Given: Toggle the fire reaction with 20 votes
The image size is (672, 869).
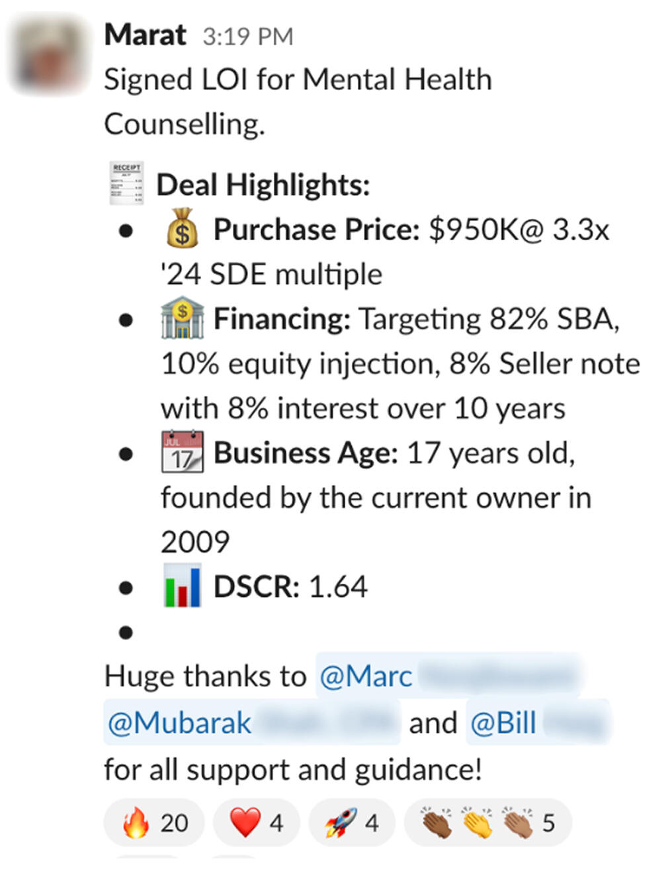Looking at the screenshot, I should coord(154,823).
